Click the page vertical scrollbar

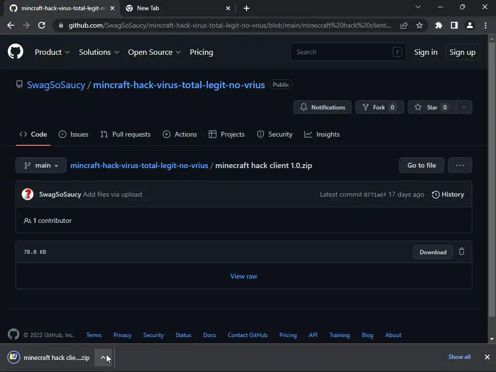click(x=492, y=179)
